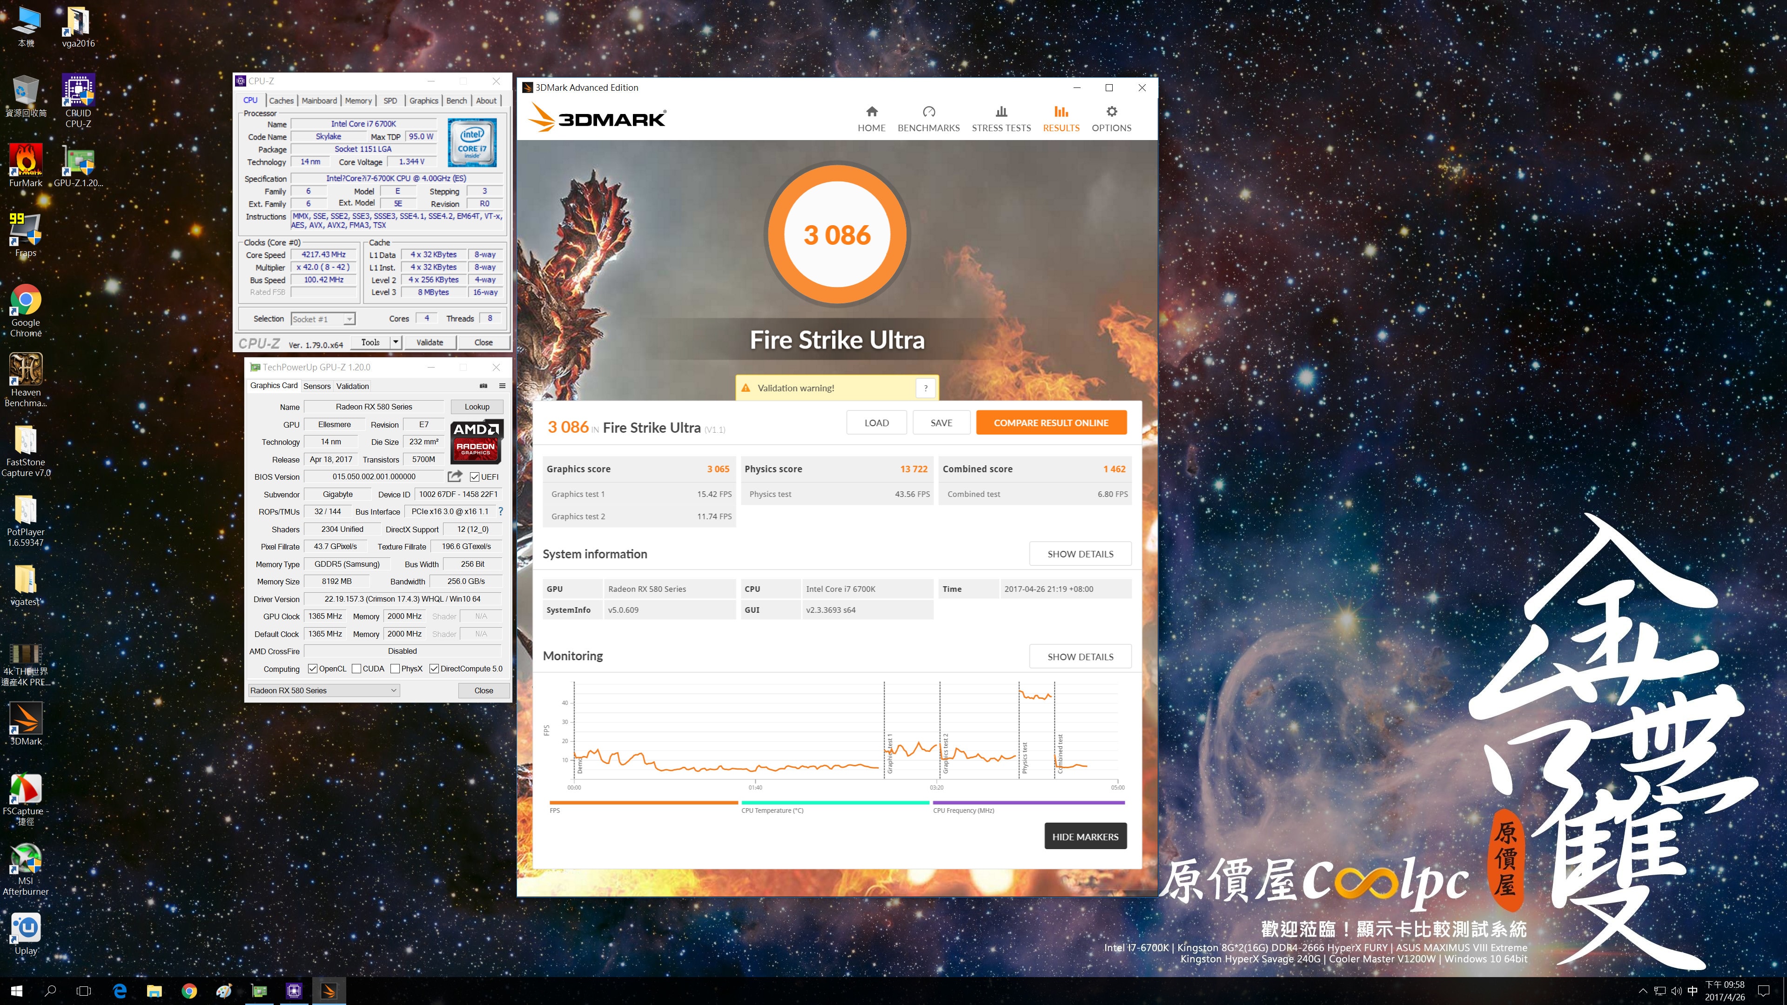Toggle OpenCL checkbox in GPU-Z
This screenshot has height=1005, width=1787.
(313, 669)
